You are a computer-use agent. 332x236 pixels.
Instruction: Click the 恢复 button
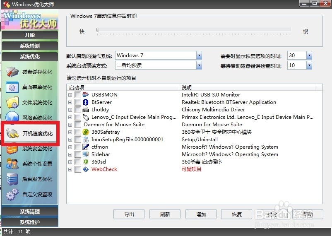click(237, 214)
